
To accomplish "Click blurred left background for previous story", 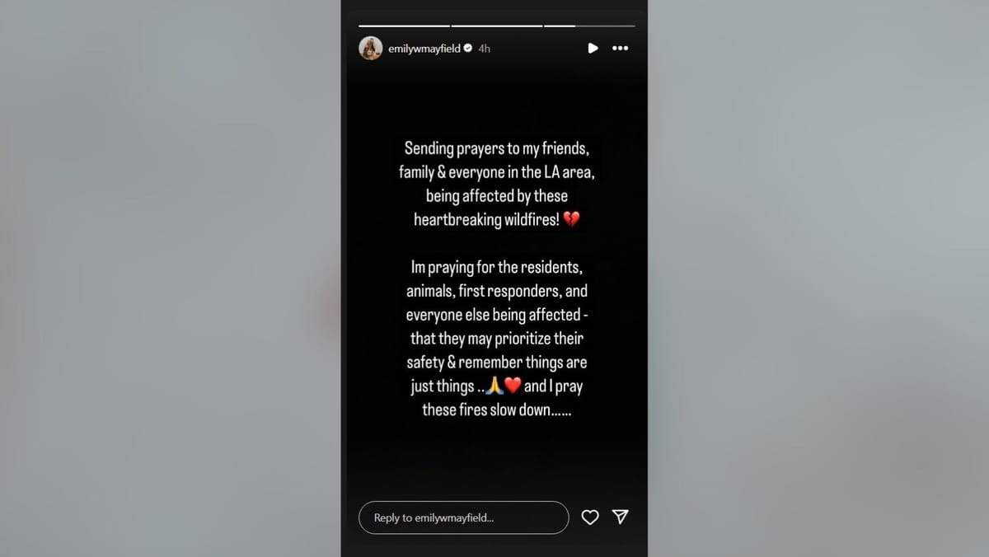I will (170, 278).
